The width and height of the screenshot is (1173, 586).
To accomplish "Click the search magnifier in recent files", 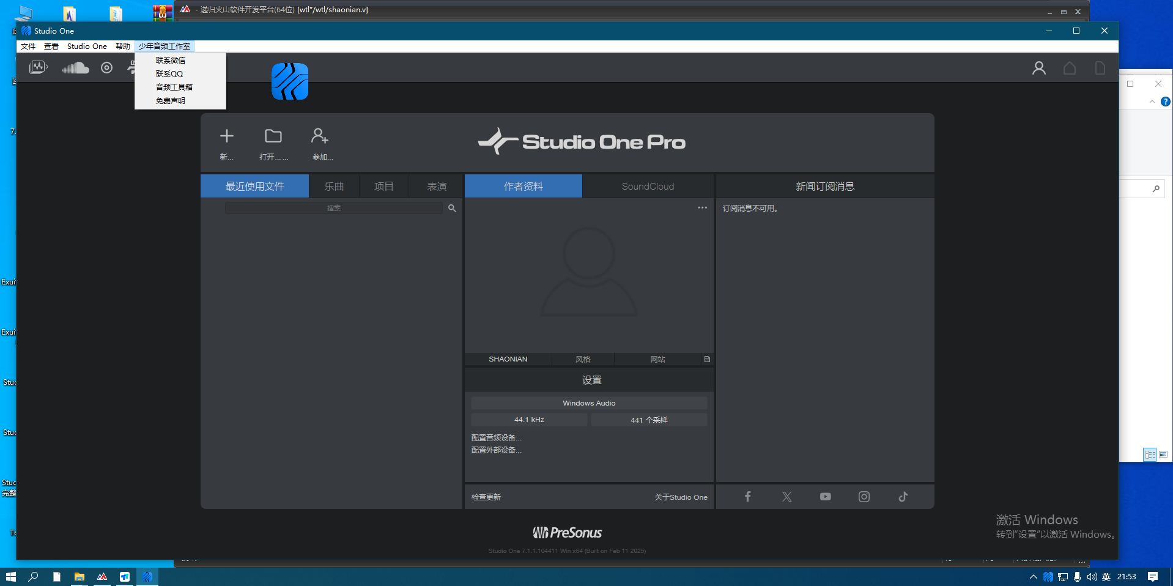I will (x=452, y=209).
